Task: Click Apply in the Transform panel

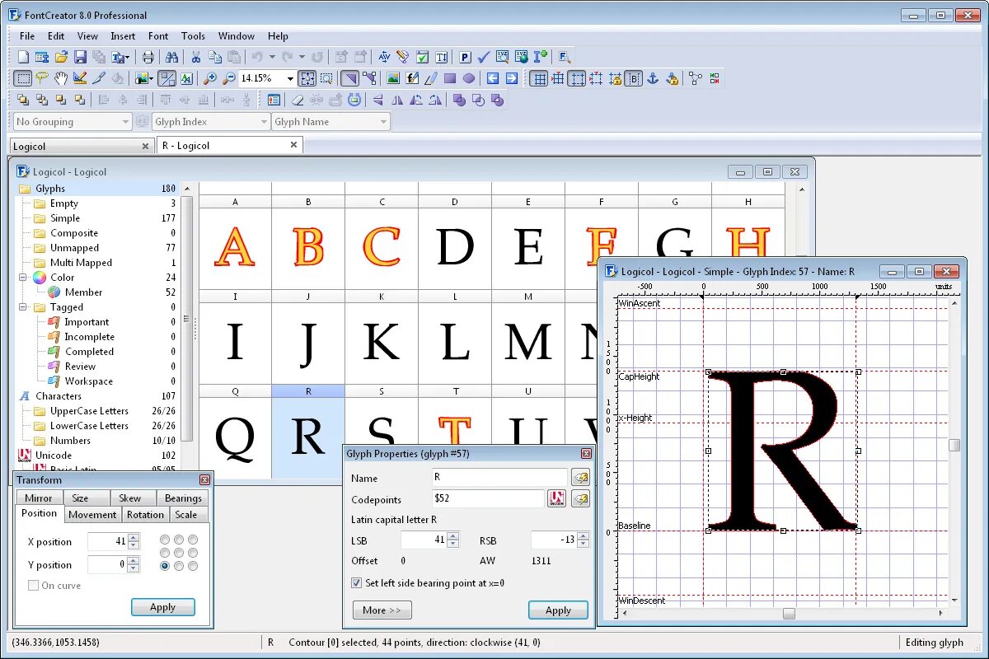Action: [162, 607]
